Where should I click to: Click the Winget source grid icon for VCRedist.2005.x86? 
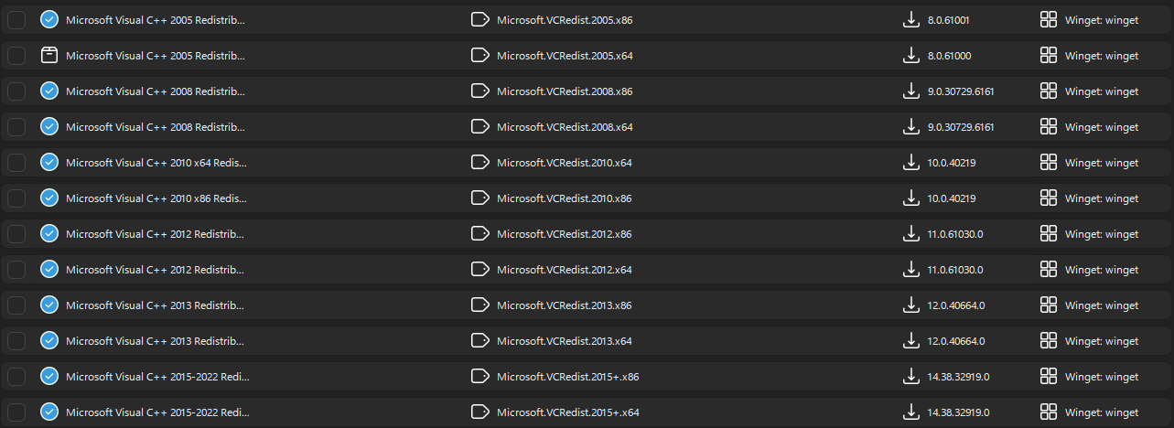click(x=1049, y=20)
